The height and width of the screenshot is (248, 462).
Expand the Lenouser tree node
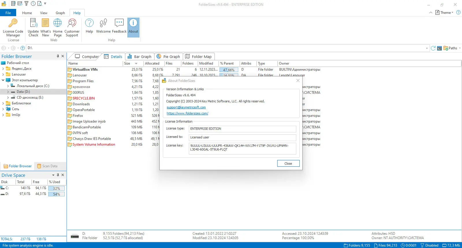(3, 74)
